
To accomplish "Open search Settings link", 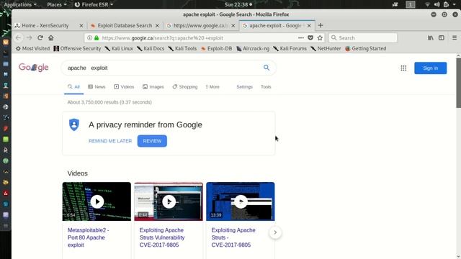I will click(x=244, y=86).
